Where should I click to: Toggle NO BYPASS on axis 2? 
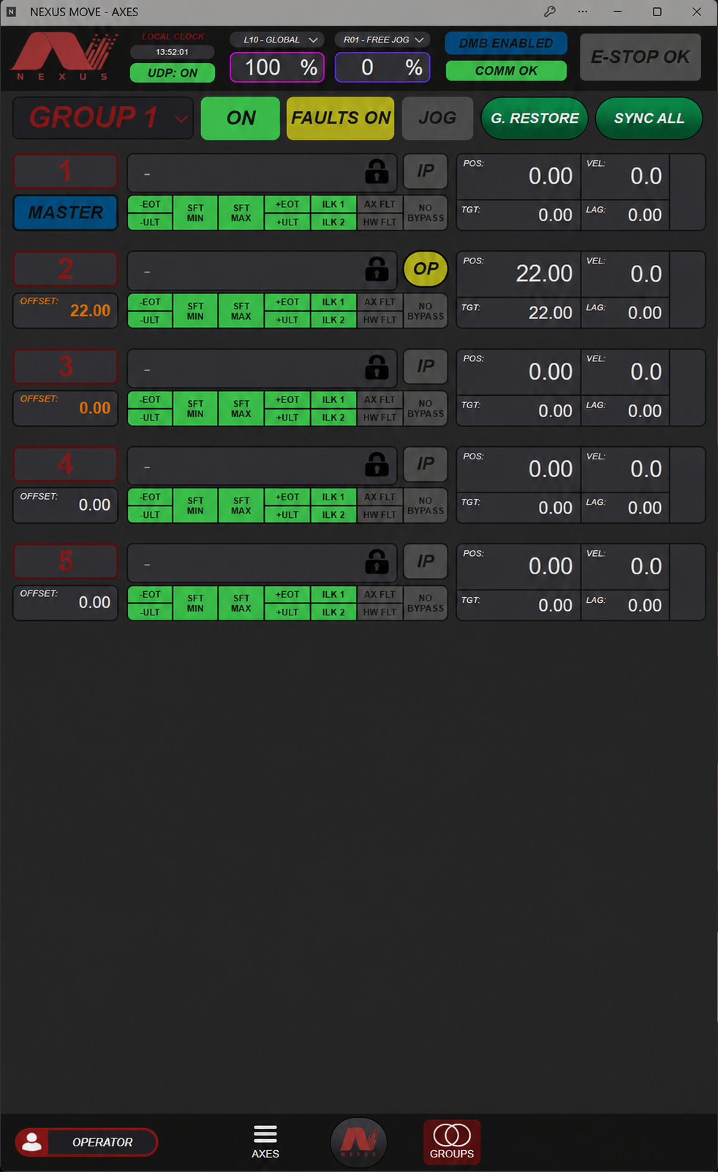point(426,311)
